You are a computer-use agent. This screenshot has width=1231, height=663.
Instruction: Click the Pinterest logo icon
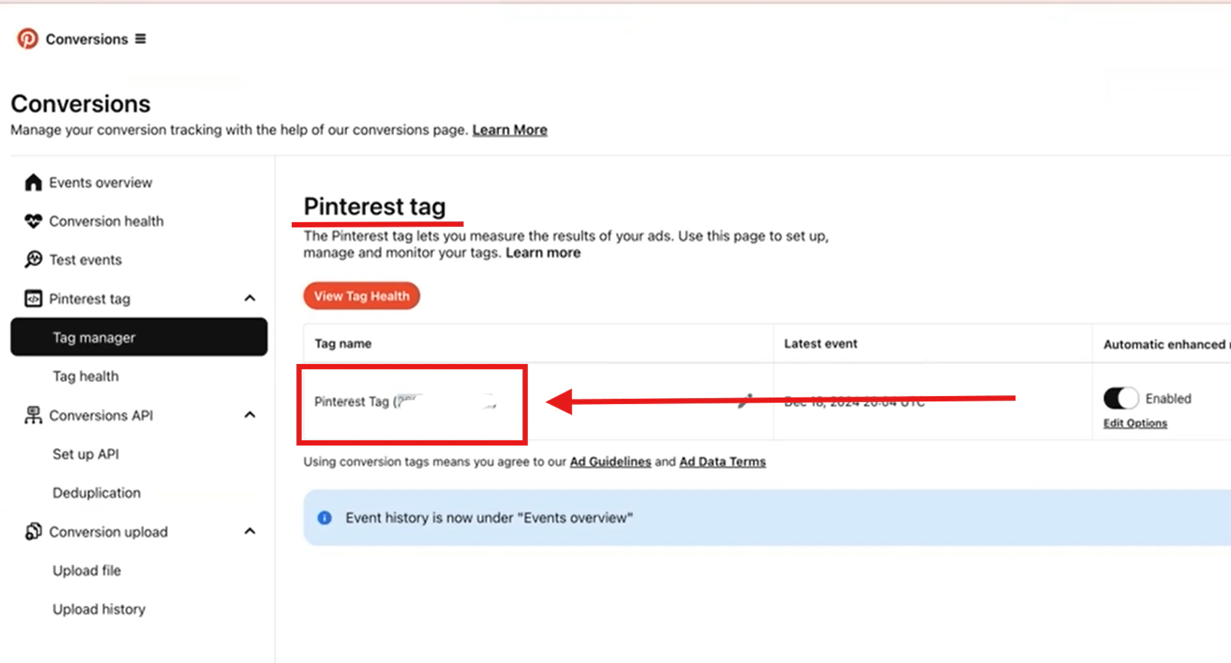[x=27, y=39]
